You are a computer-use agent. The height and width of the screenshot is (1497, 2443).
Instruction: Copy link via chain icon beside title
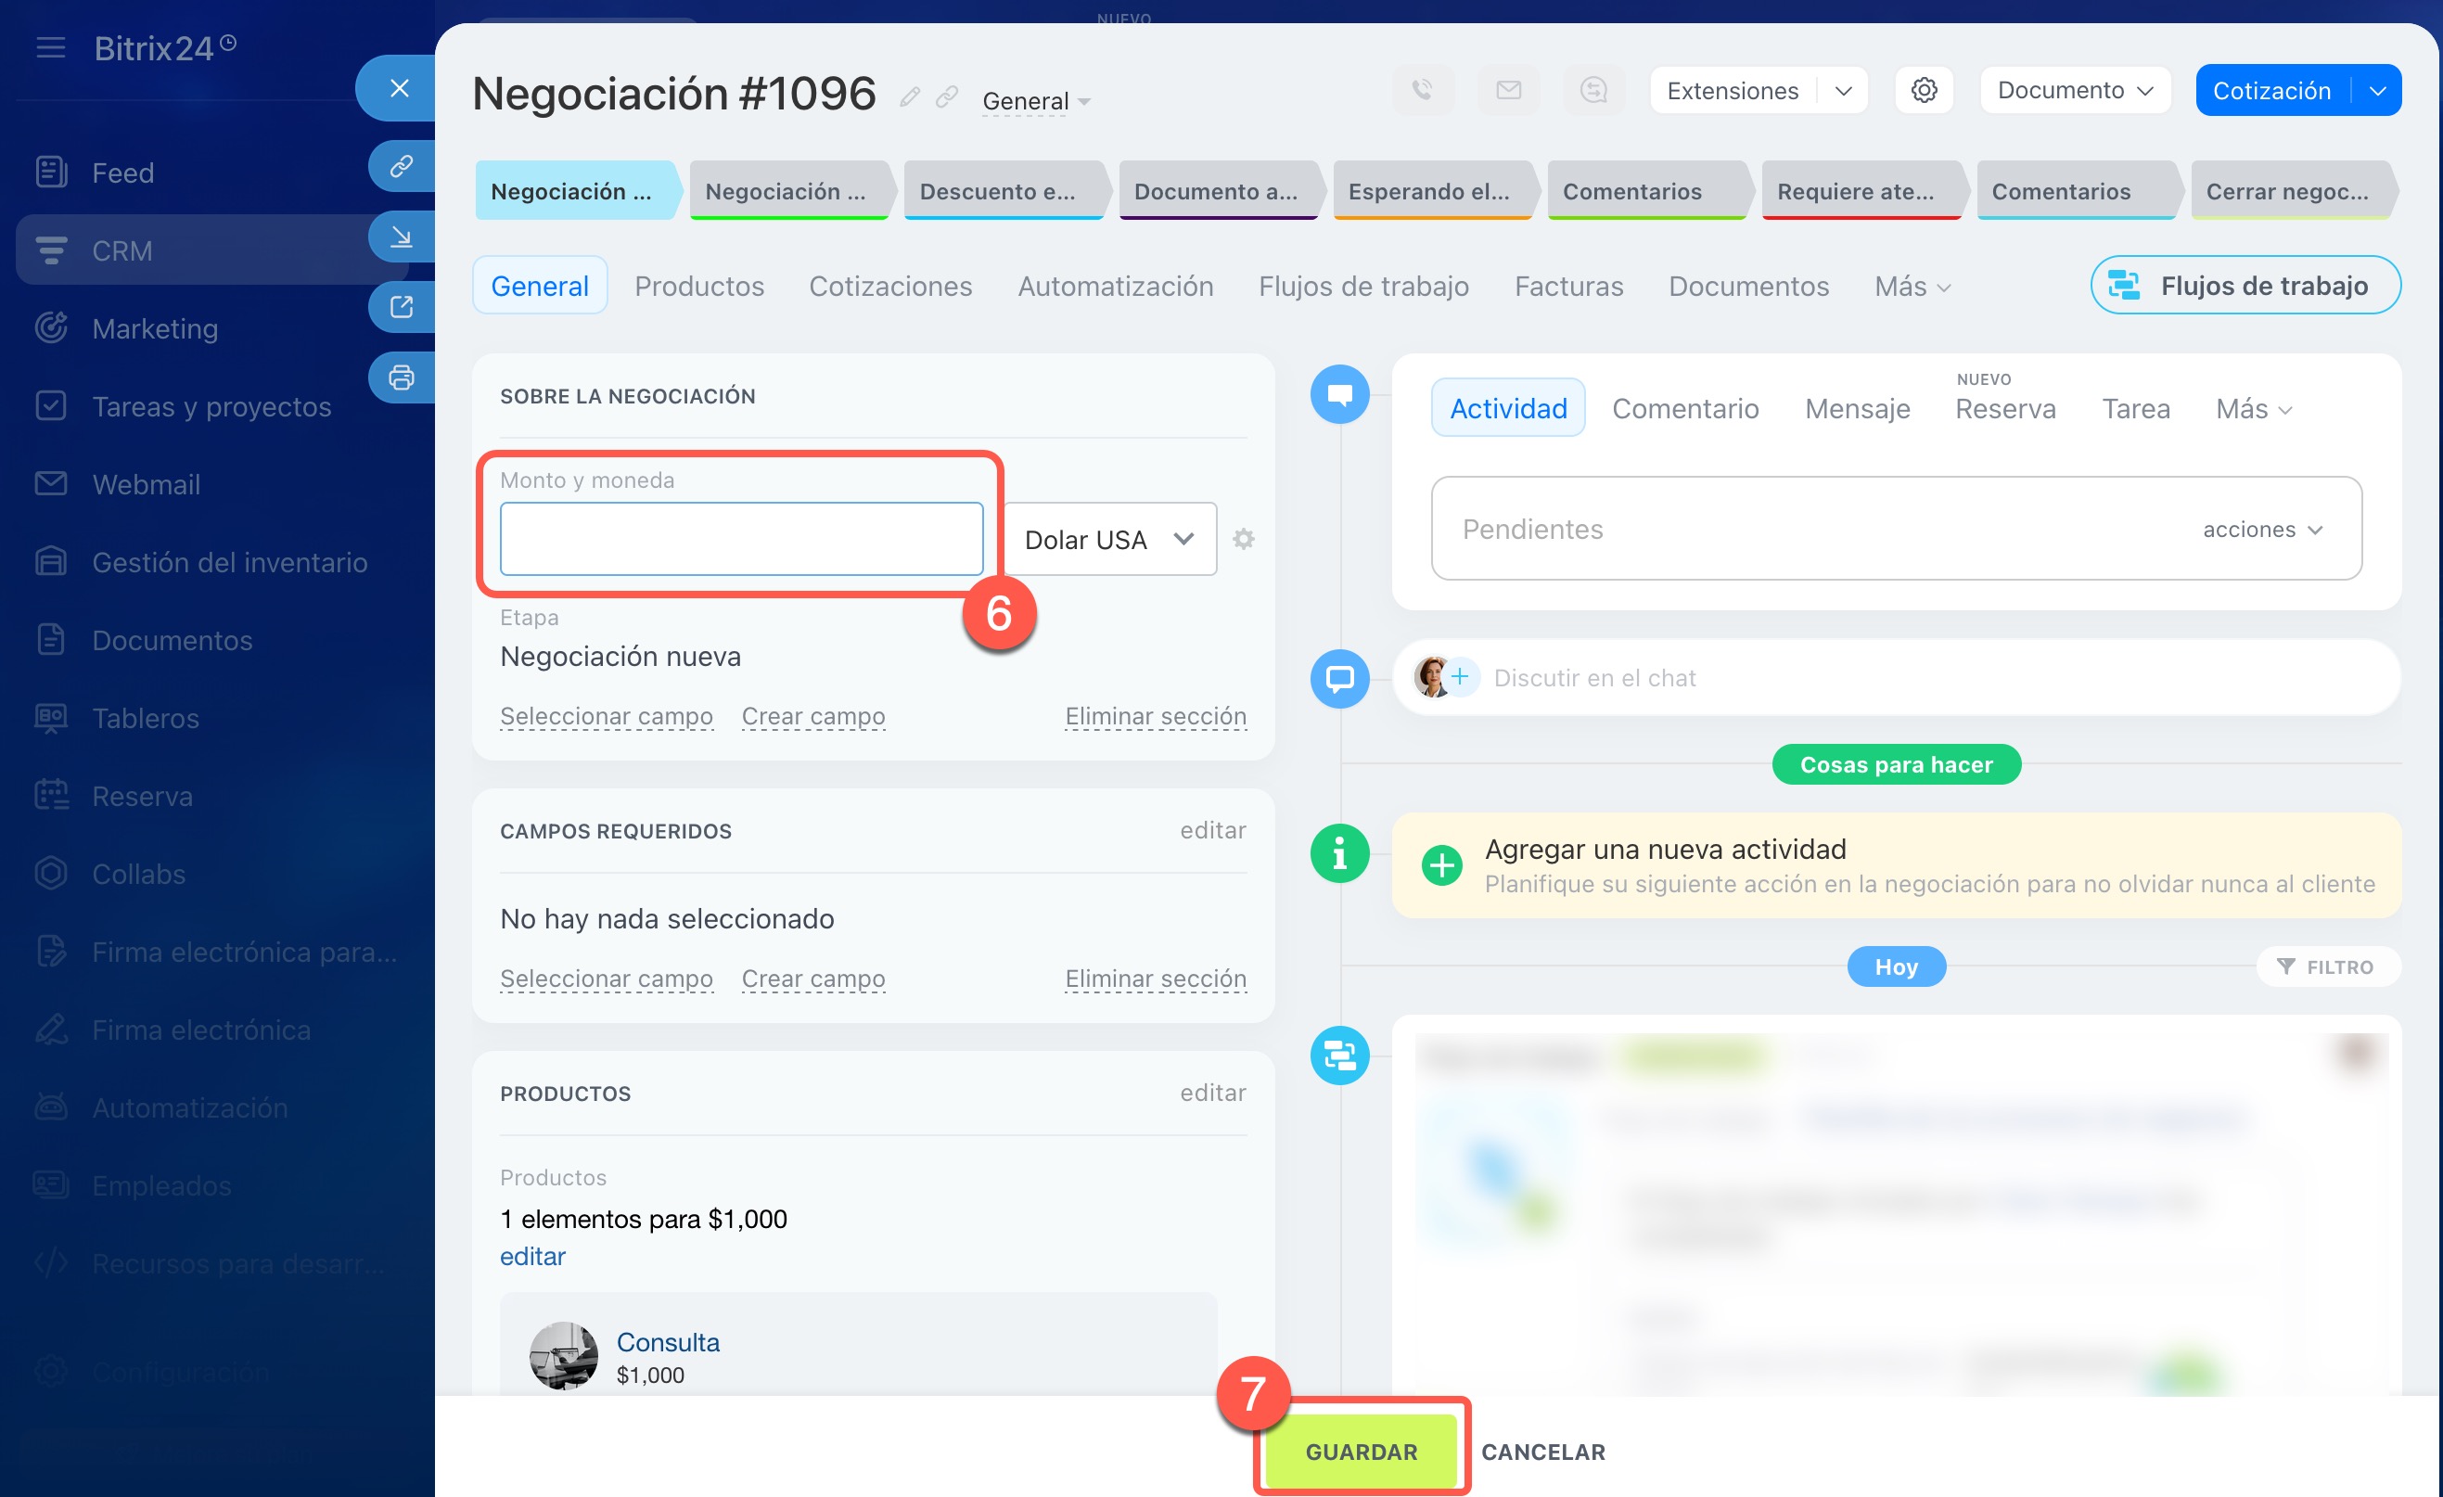[947, 97]
